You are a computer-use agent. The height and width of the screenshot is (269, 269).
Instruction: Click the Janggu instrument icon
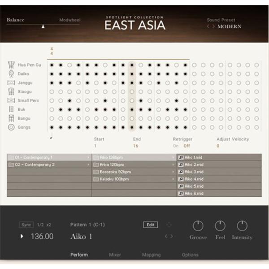[x=11, y=82]
